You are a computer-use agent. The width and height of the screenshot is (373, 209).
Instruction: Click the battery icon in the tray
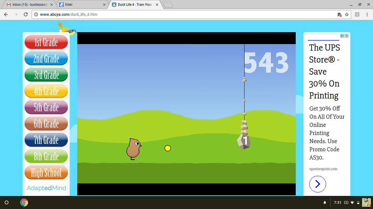tap(358, 202)
